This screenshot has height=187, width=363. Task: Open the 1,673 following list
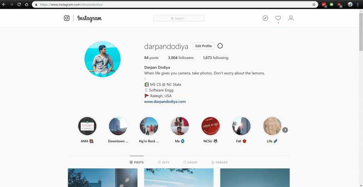216,58
